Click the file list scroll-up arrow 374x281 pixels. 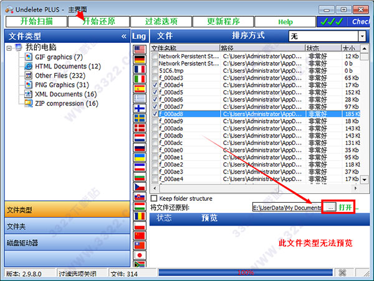coord(364,48)
